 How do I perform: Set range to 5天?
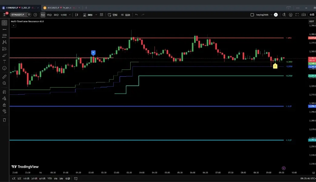(19, 179)
